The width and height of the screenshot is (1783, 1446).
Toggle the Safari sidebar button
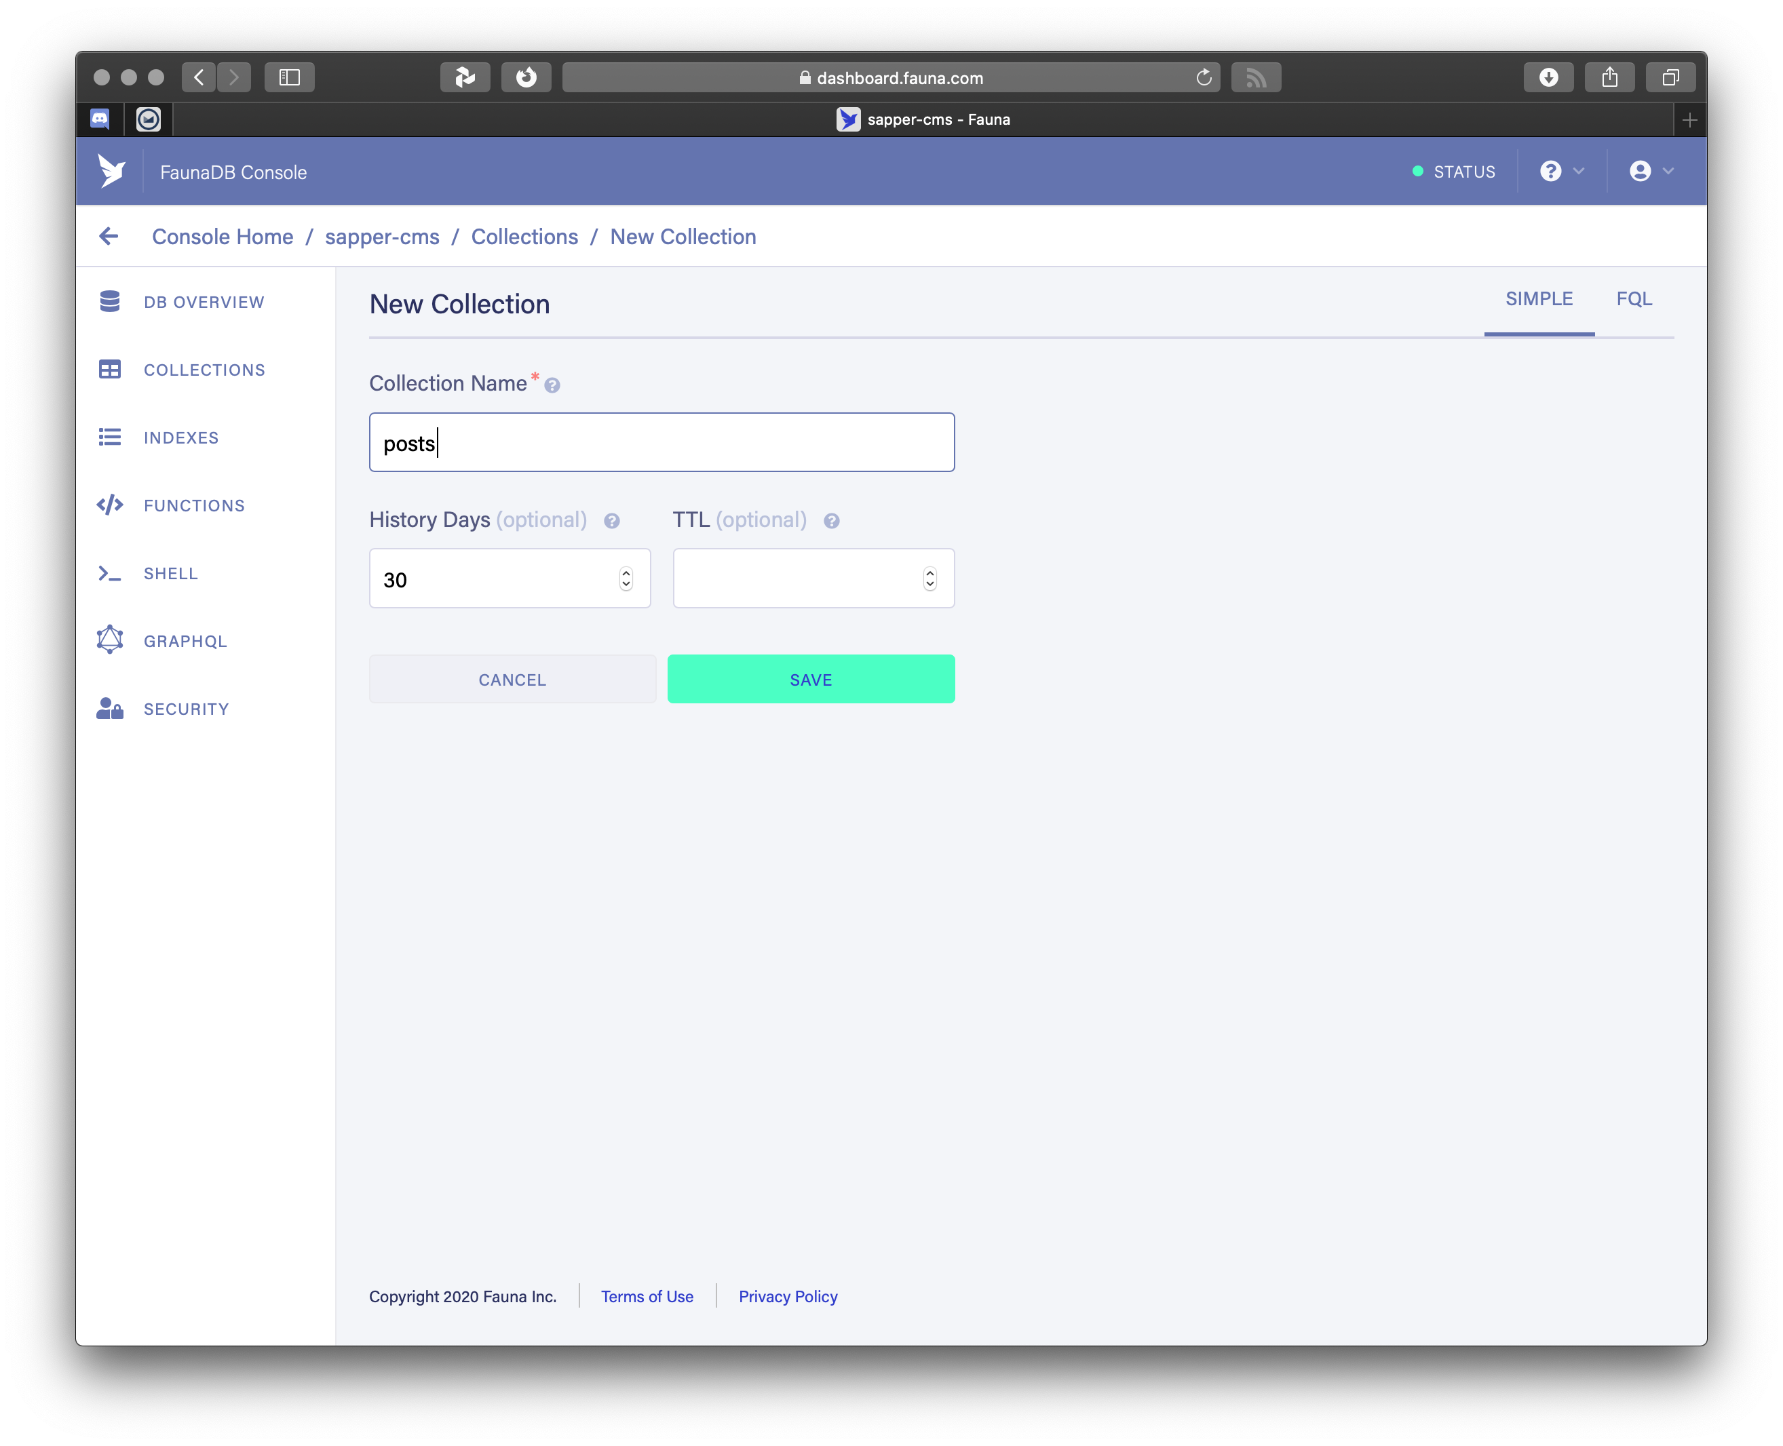[289, 77]
